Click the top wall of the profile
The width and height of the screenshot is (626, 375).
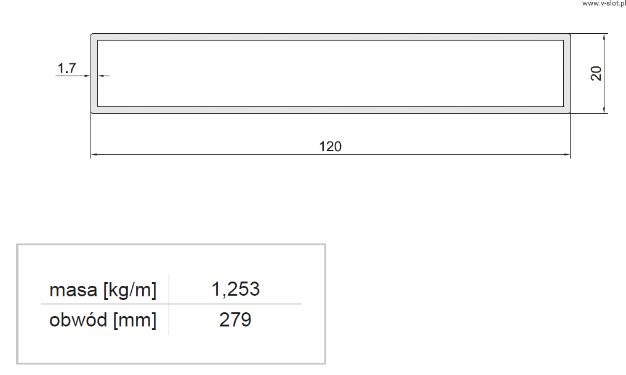coord(330,37)
